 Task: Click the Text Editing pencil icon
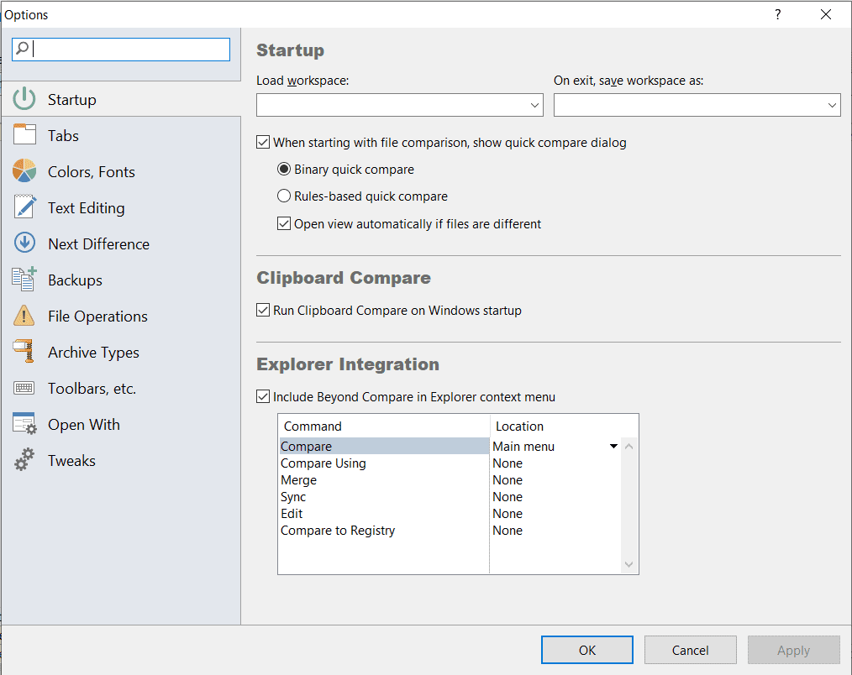tap(24, 207)
